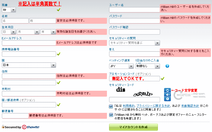Focus the 携帯電話番号 mobile phone field
This screenshot has width=212, height=132.
(29, 54)
